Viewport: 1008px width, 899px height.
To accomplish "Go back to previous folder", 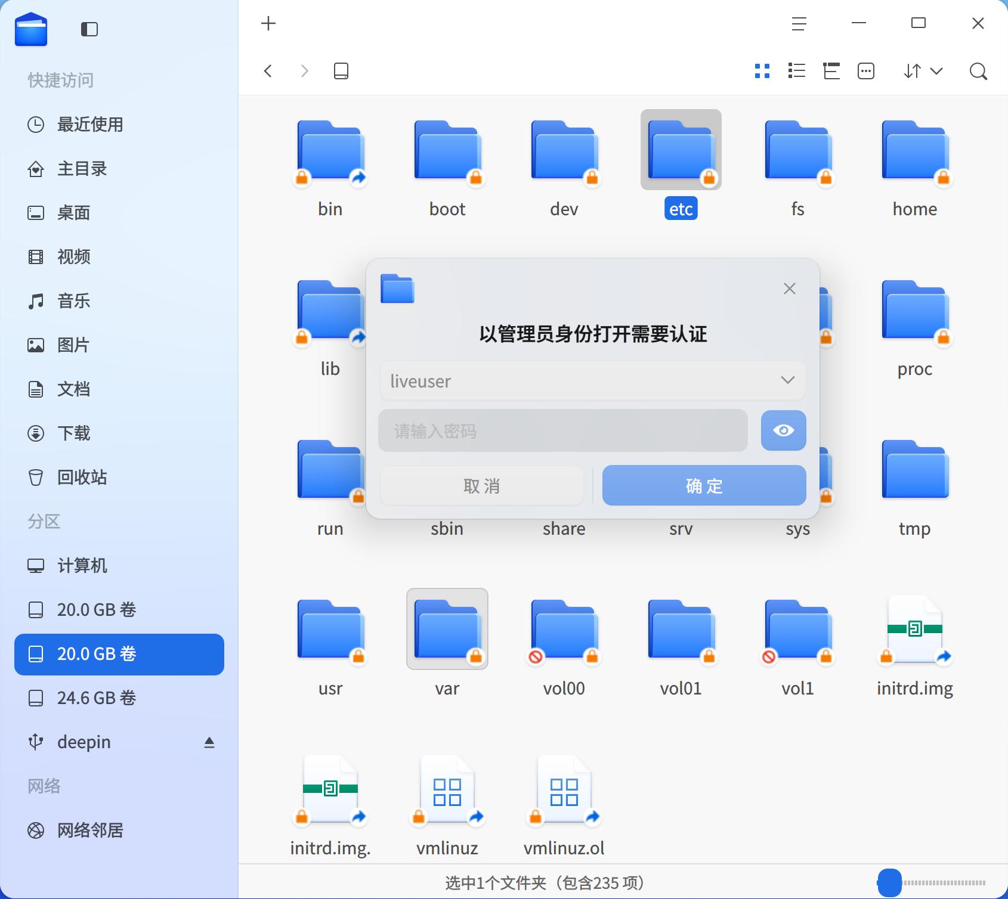I will (268, 72).
